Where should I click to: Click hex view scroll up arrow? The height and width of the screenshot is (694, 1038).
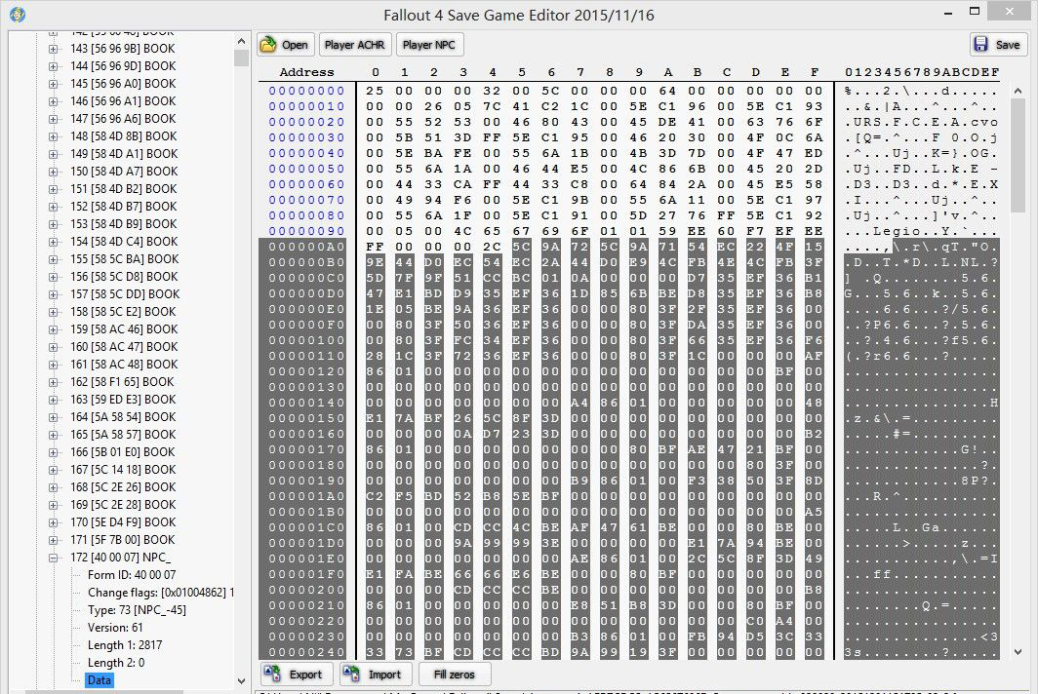1018,91
